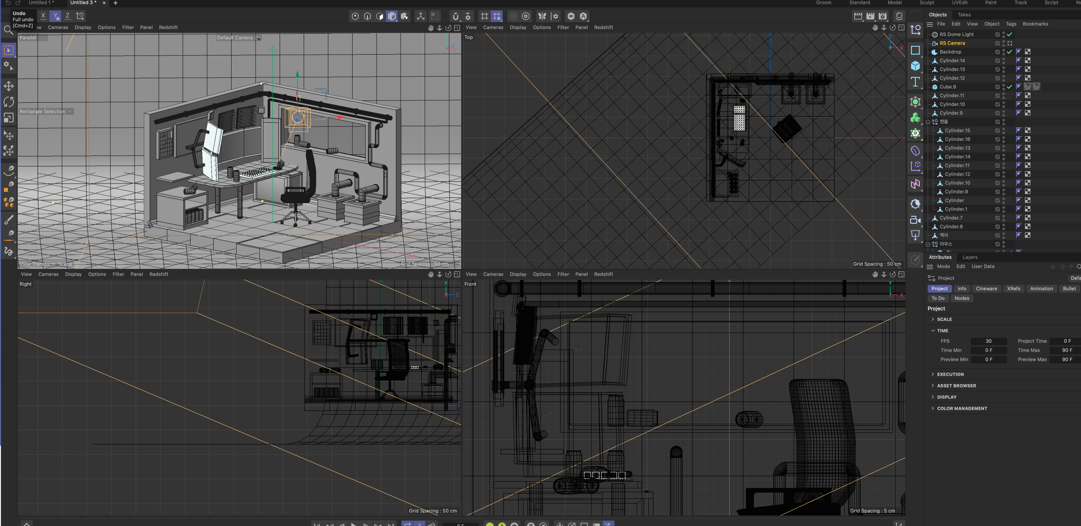Toggle X axis lock button
The image size is (1081, 526).
pos(43,16)
